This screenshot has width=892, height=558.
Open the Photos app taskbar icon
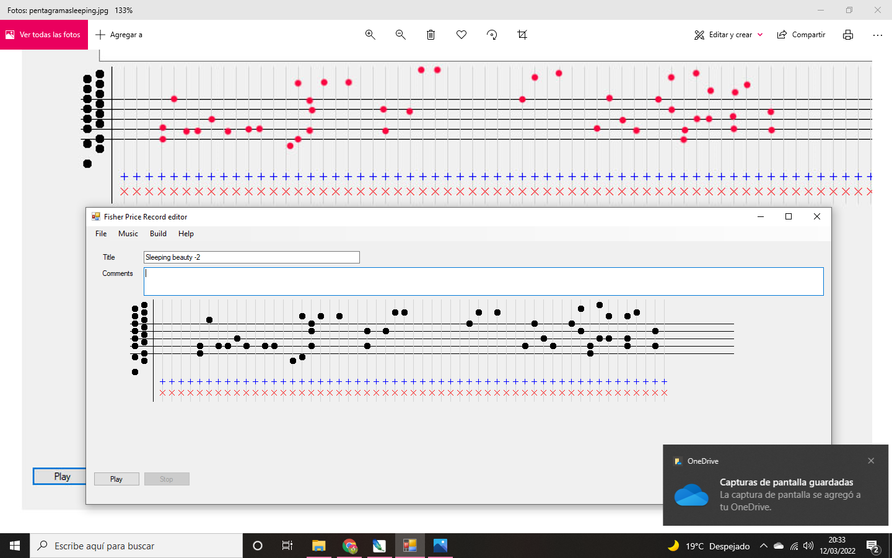coord(440,546)
